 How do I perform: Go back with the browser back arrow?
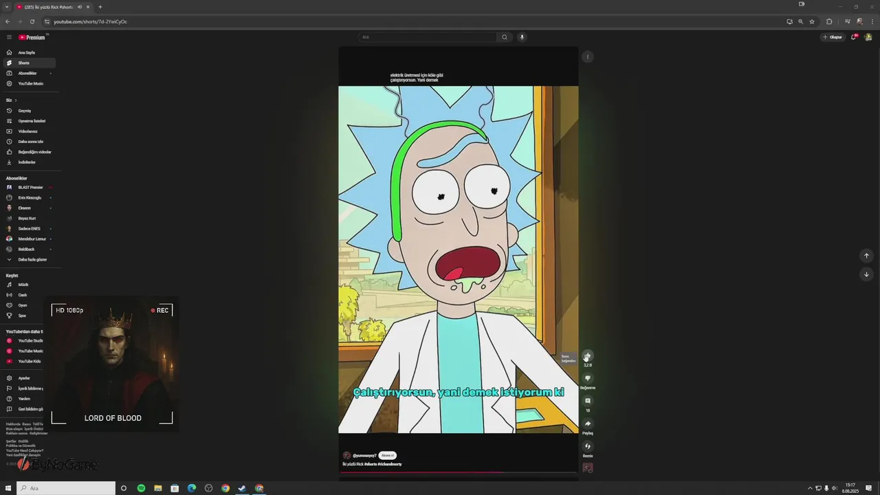(8, 21)
